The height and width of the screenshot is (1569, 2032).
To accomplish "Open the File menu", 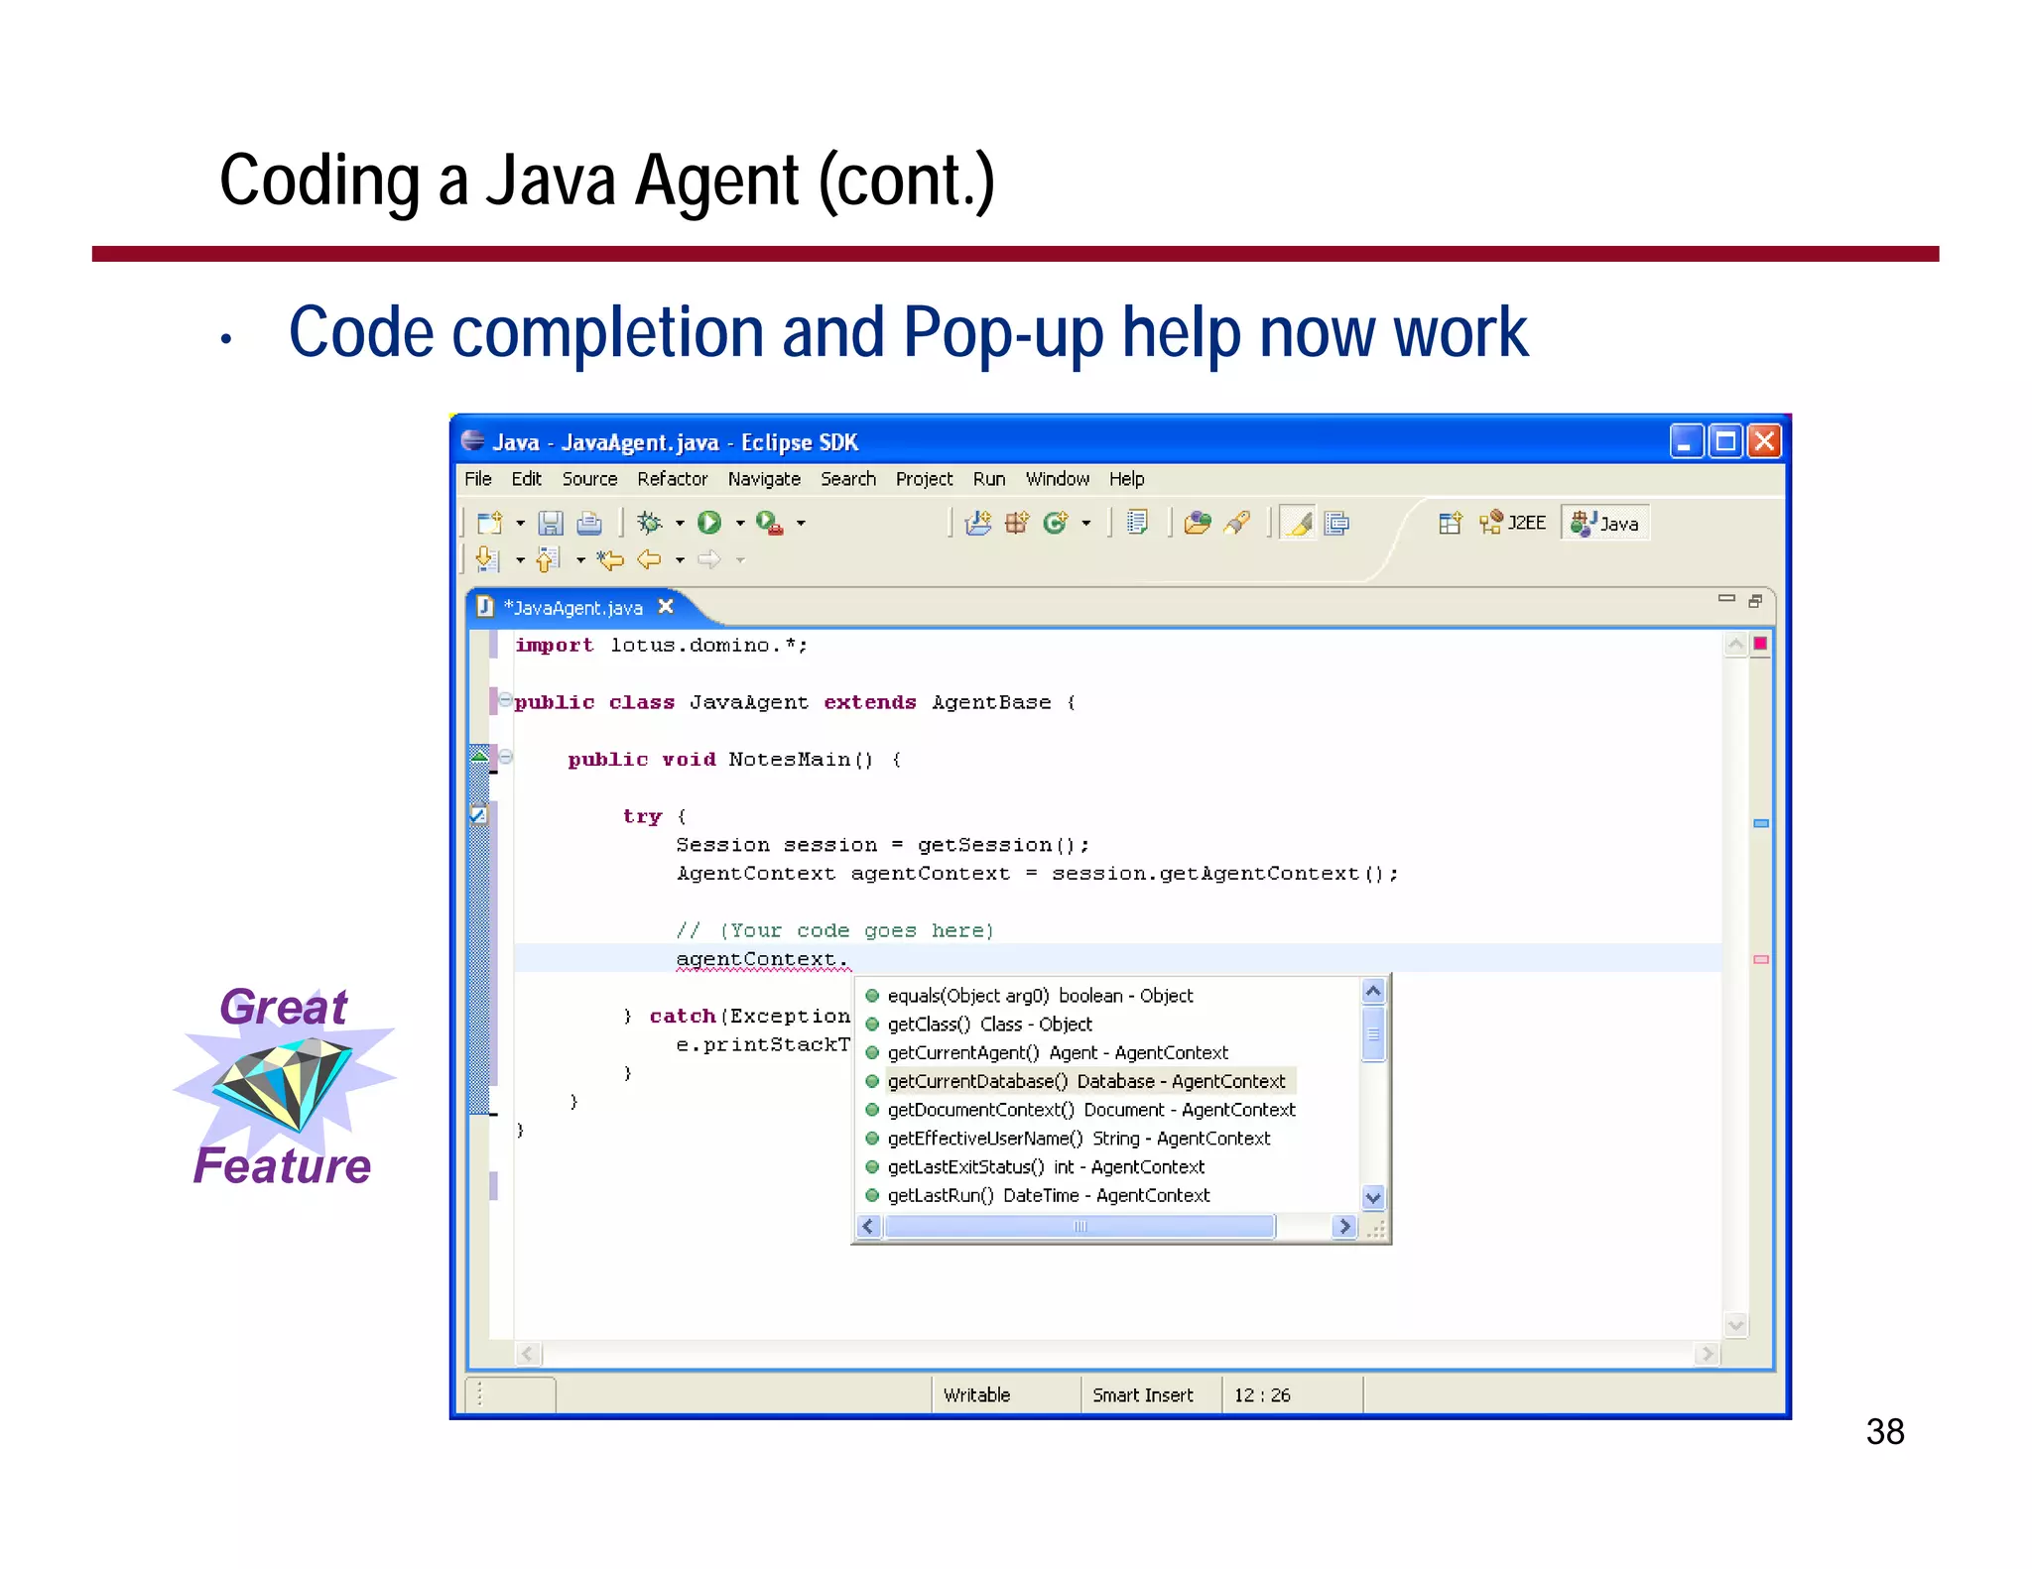I will (478, 479).
